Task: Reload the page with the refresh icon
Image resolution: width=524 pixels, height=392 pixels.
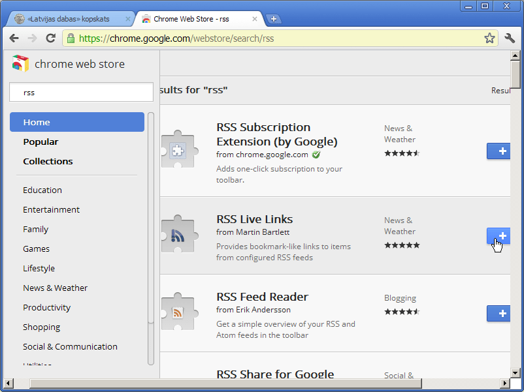Action: pyautogui.click(x=51, y=38)
